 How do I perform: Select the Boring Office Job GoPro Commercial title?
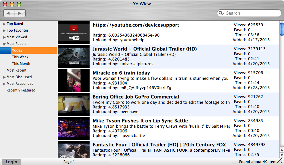tap(136, 97)
